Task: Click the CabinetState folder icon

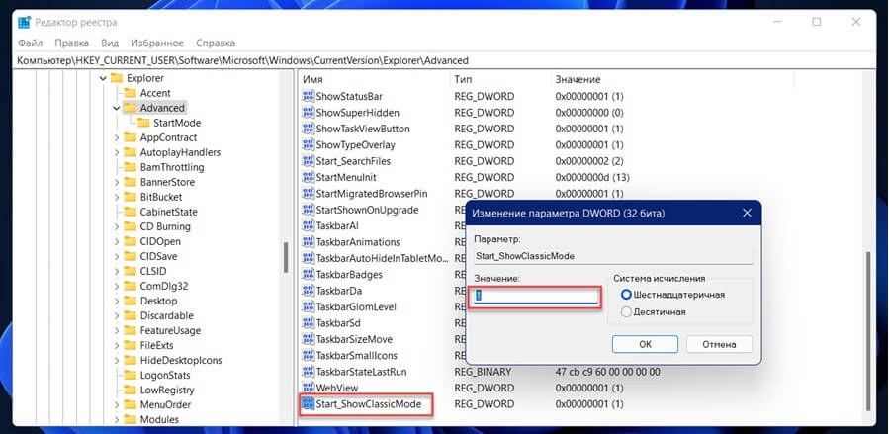Action: 131,212
